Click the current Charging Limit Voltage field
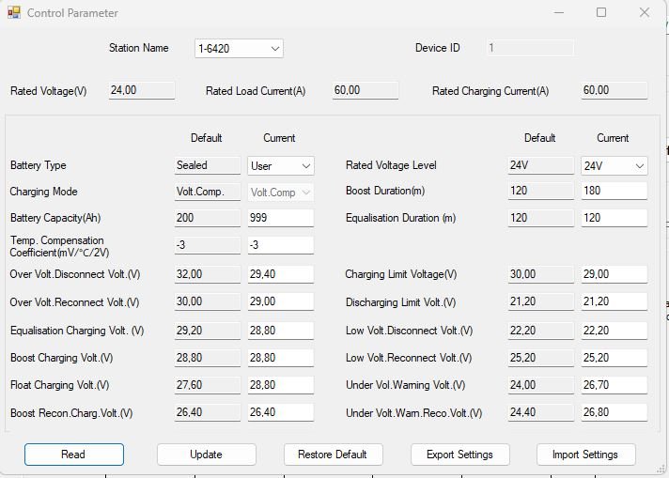 click(x=614, y=274)
